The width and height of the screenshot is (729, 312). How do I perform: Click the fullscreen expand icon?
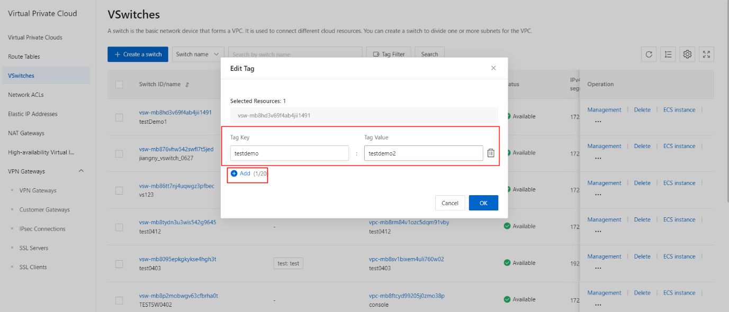point(707,54)
